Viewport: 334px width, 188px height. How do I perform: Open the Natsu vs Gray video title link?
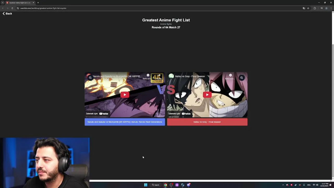coord(190,76)
